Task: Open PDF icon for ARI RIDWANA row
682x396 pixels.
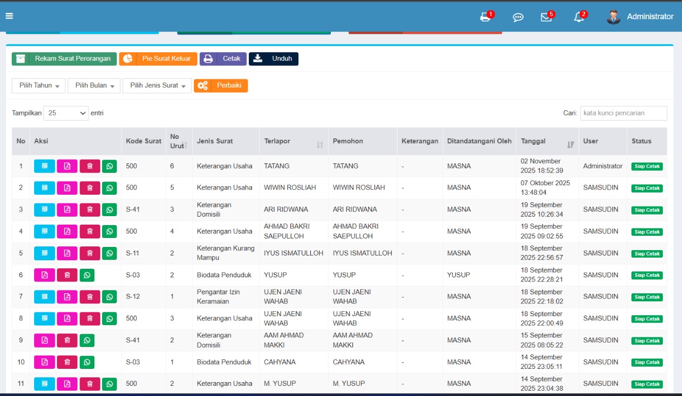Action: pyautogui.click(x=67, y=210)
